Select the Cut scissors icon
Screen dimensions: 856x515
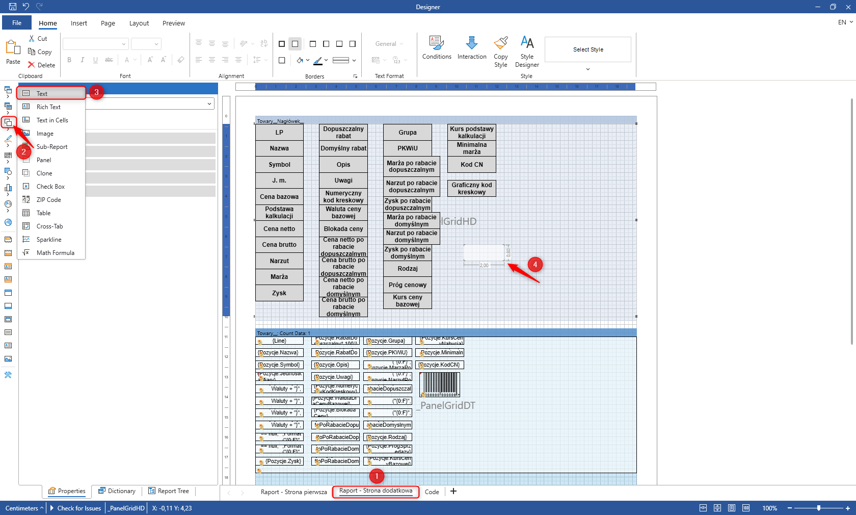click(32, 39)
